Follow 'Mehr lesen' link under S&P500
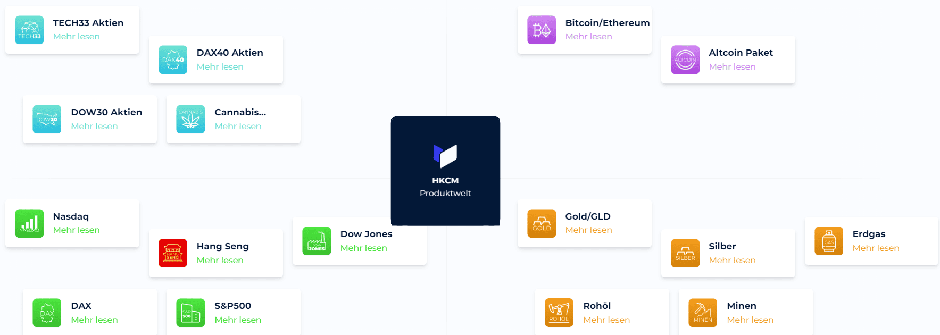 point(238,320)
